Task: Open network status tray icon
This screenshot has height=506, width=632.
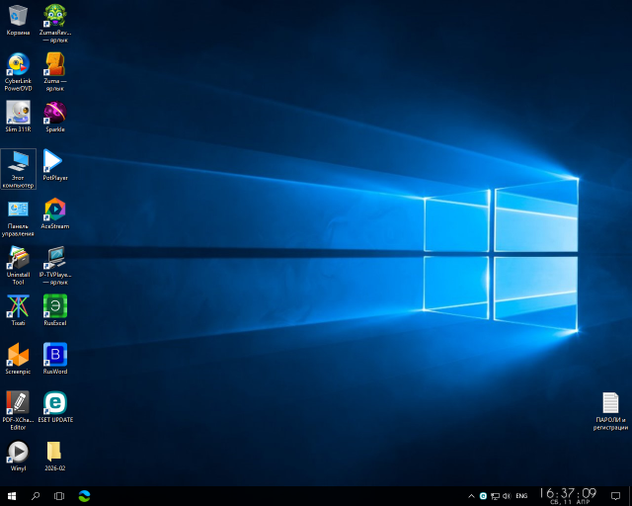Action: tap(495, 496)
